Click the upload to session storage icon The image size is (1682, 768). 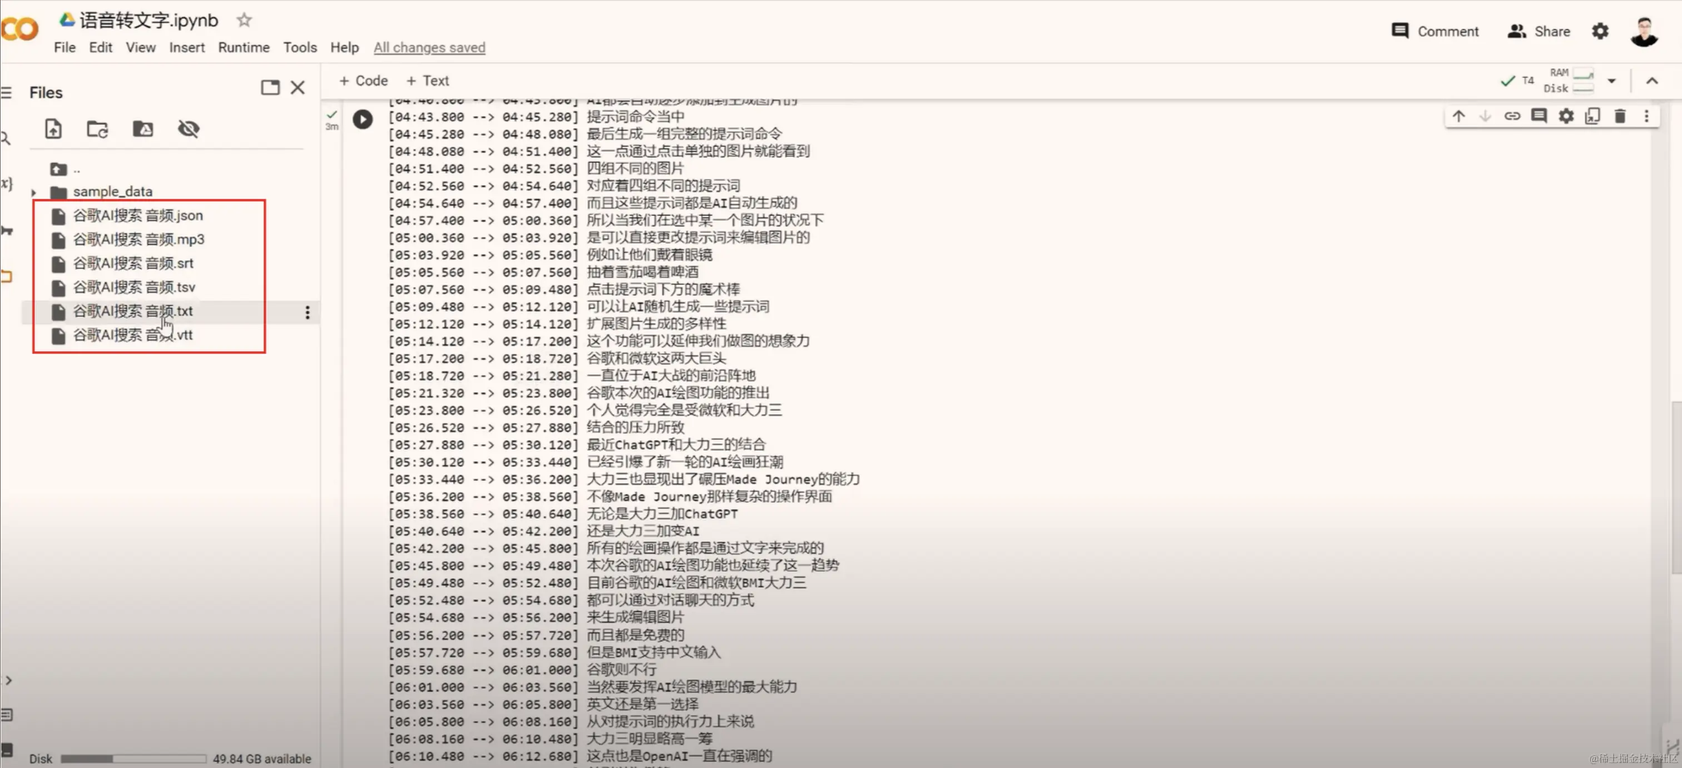tap(53, 128)
